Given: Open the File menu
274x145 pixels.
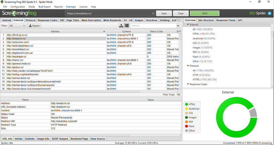Looking at the screenshot, I should click(5, 7).
